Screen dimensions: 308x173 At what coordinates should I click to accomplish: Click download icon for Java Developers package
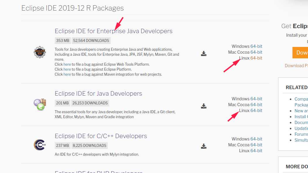(x=204, y=106)
